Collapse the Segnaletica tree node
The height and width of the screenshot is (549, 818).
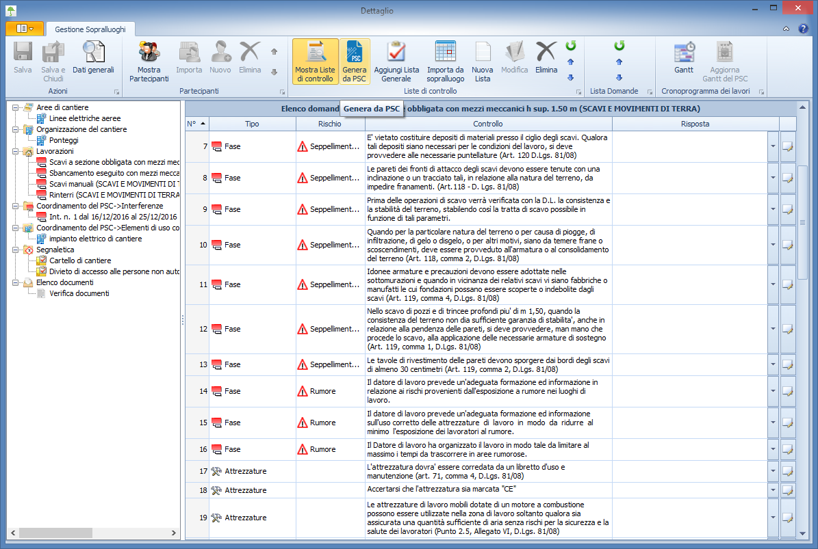(x=16, y=250)
